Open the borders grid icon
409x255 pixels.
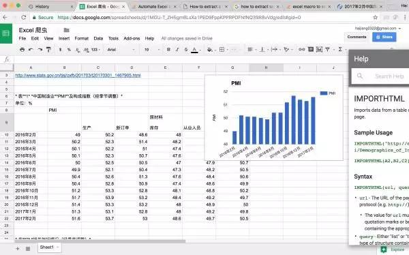[x=222, y=50]
